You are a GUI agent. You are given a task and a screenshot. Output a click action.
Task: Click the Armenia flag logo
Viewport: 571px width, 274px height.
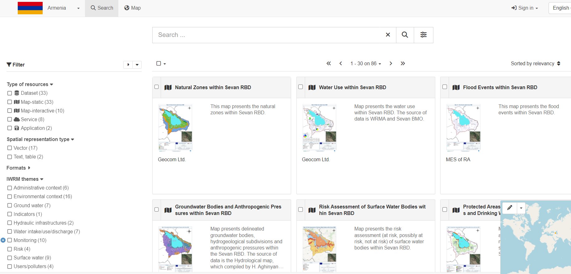click(30, 8)
